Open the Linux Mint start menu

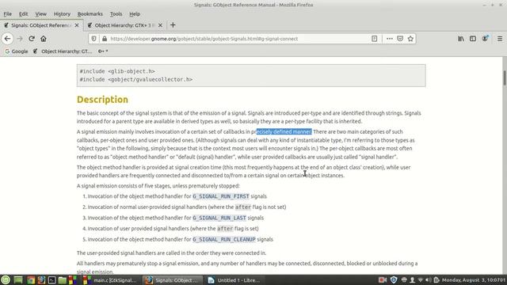point(6,279)
